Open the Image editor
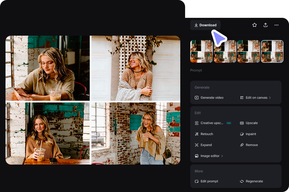This screenshot has height=192, width=289. pos(209,156)
